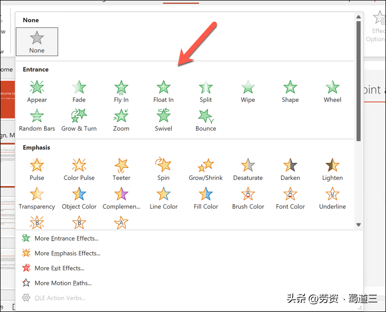Apply the Fade entrance animation

tap(79, 91)
